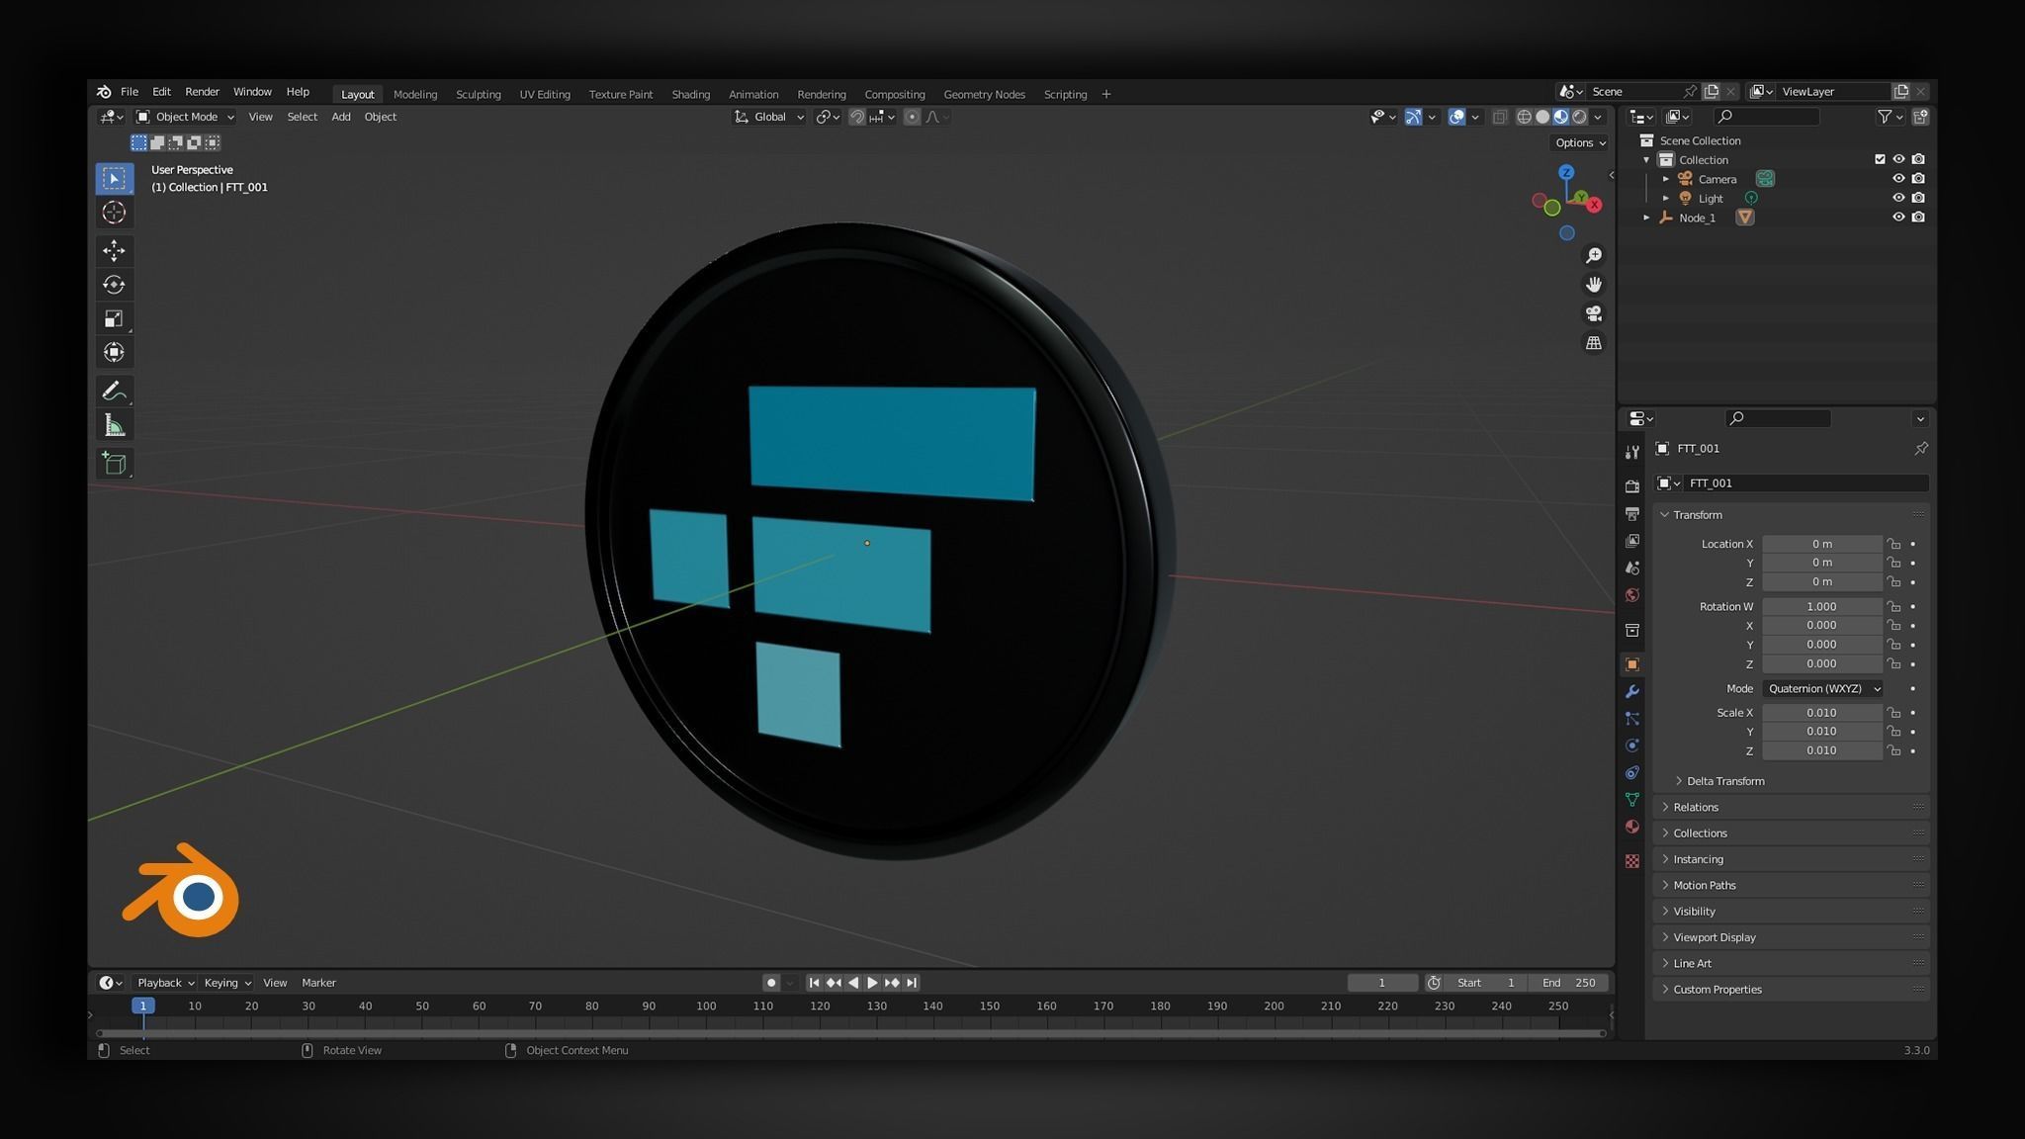Image resolution: width=2025 pixels, height=1139 pixels.
Task: Open the Tool properties tab
Action: point(1631,452)
